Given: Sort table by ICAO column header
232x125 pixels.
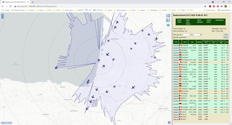Looking at the screenshot, I should point(176,42).
